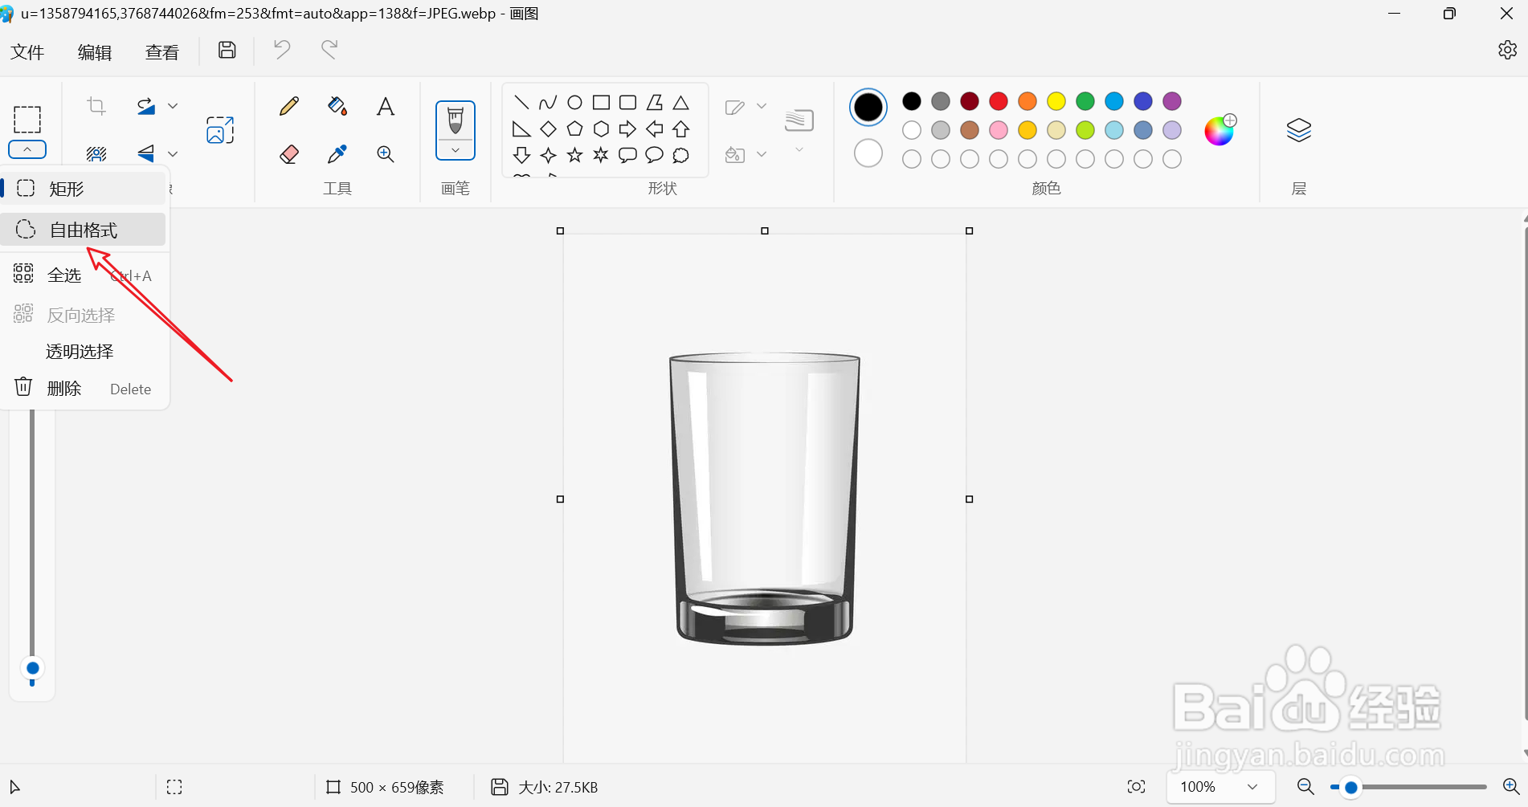Viewport: 1528px width, 807px height.
Task: Click the Redo arrow
Action: (329, 50)
